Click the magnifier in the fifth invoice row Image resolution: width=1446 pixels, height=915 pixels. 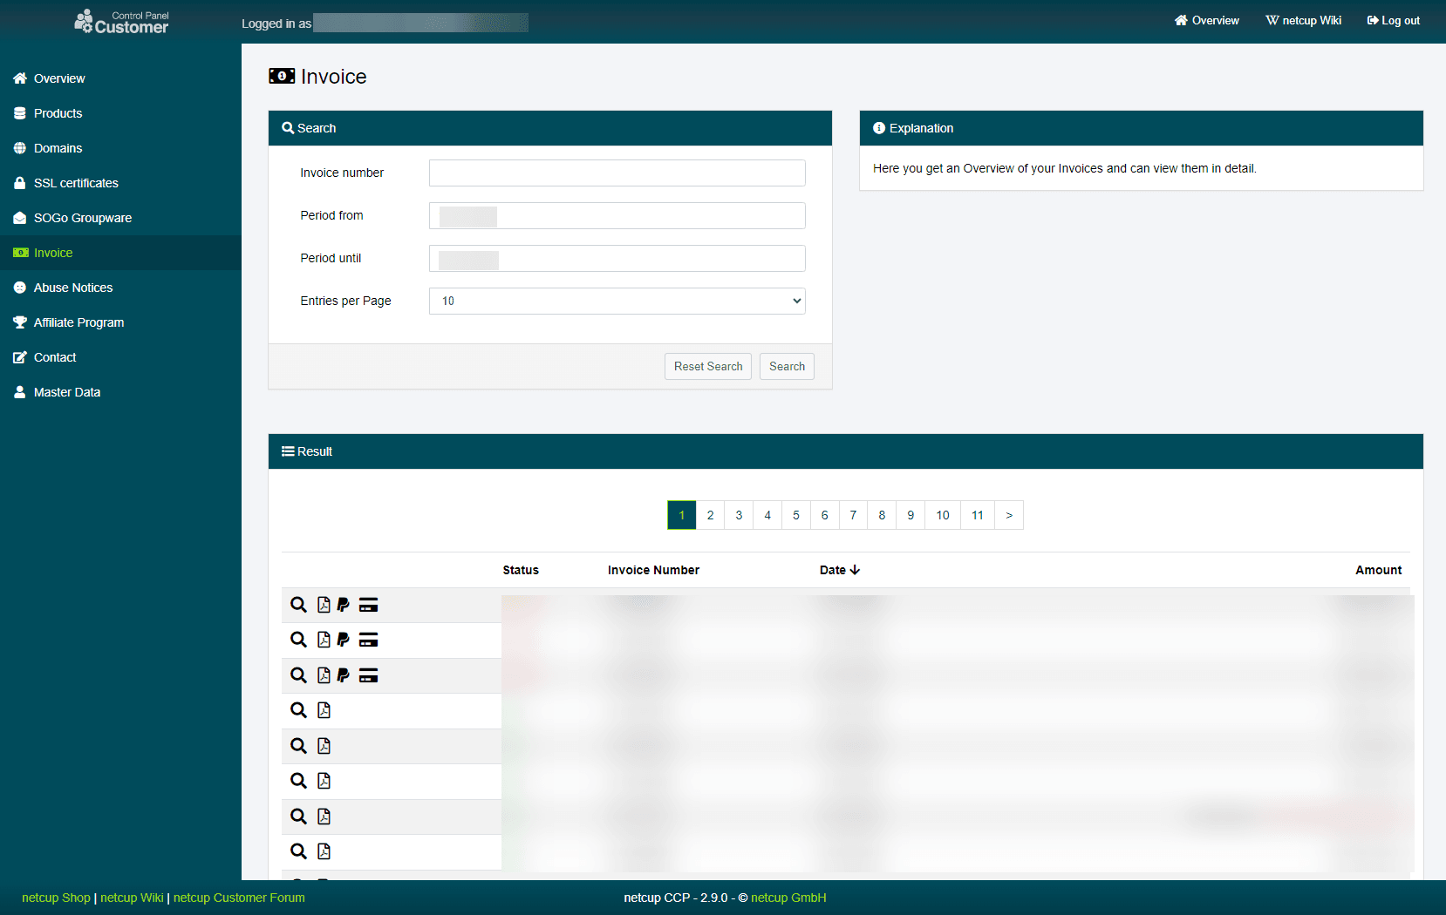pos(298,746)
